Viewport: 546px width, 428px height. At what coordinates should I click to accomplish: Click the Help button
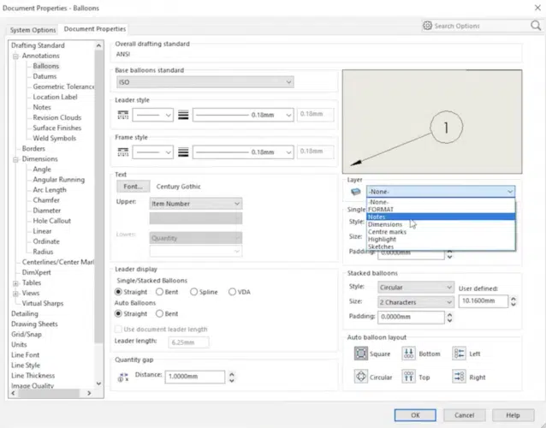[x=513, y=415]
